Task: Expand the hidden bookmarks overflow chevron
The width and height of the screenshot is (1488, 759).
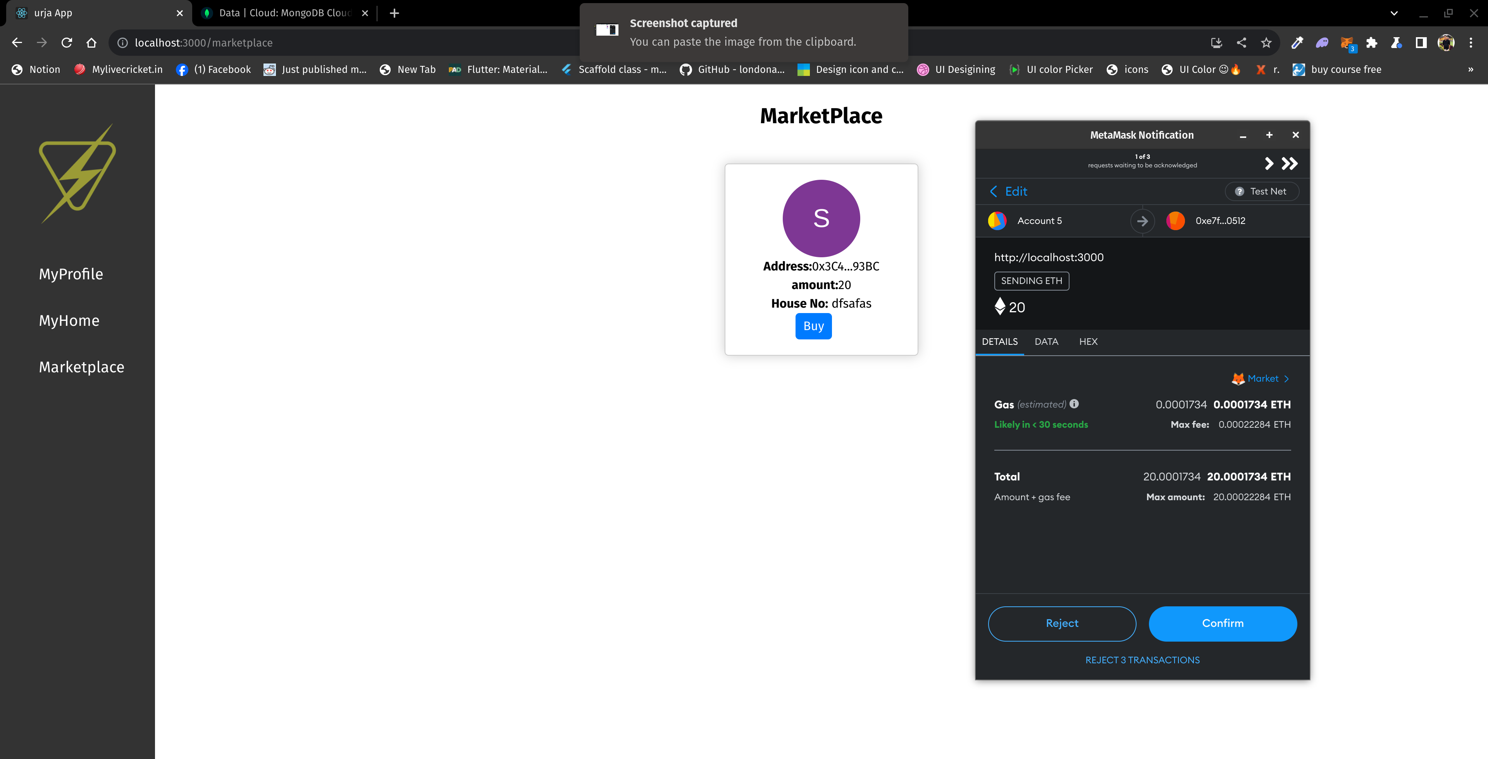Action: tap(1471, 69)
